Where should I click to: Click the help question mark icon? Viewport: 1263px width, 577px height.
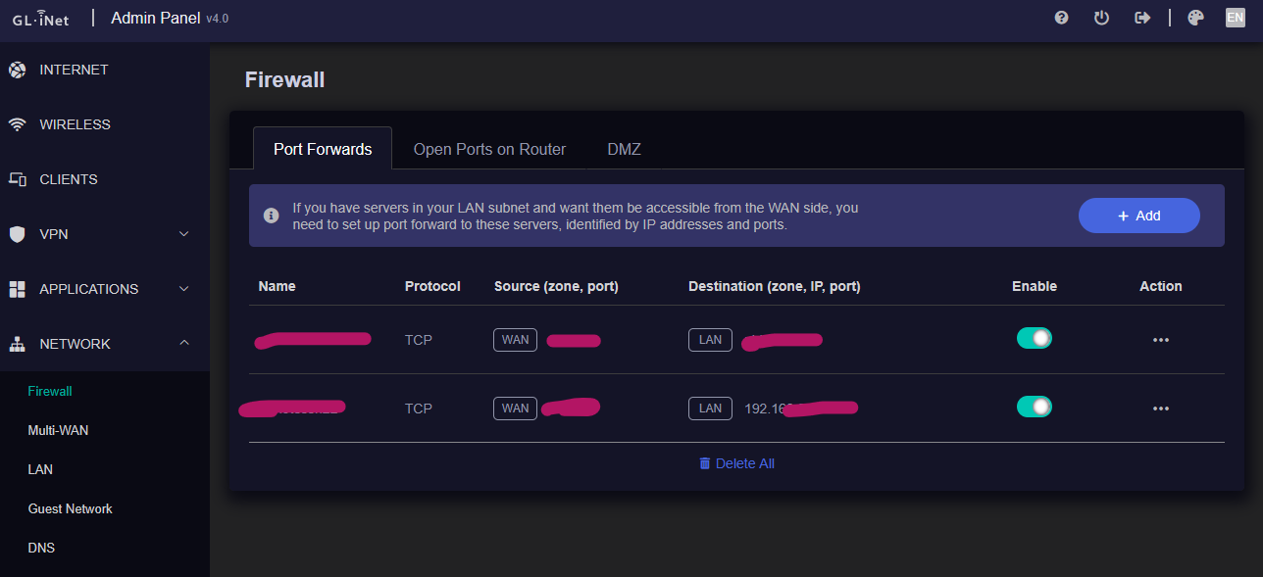(1061, 18)
